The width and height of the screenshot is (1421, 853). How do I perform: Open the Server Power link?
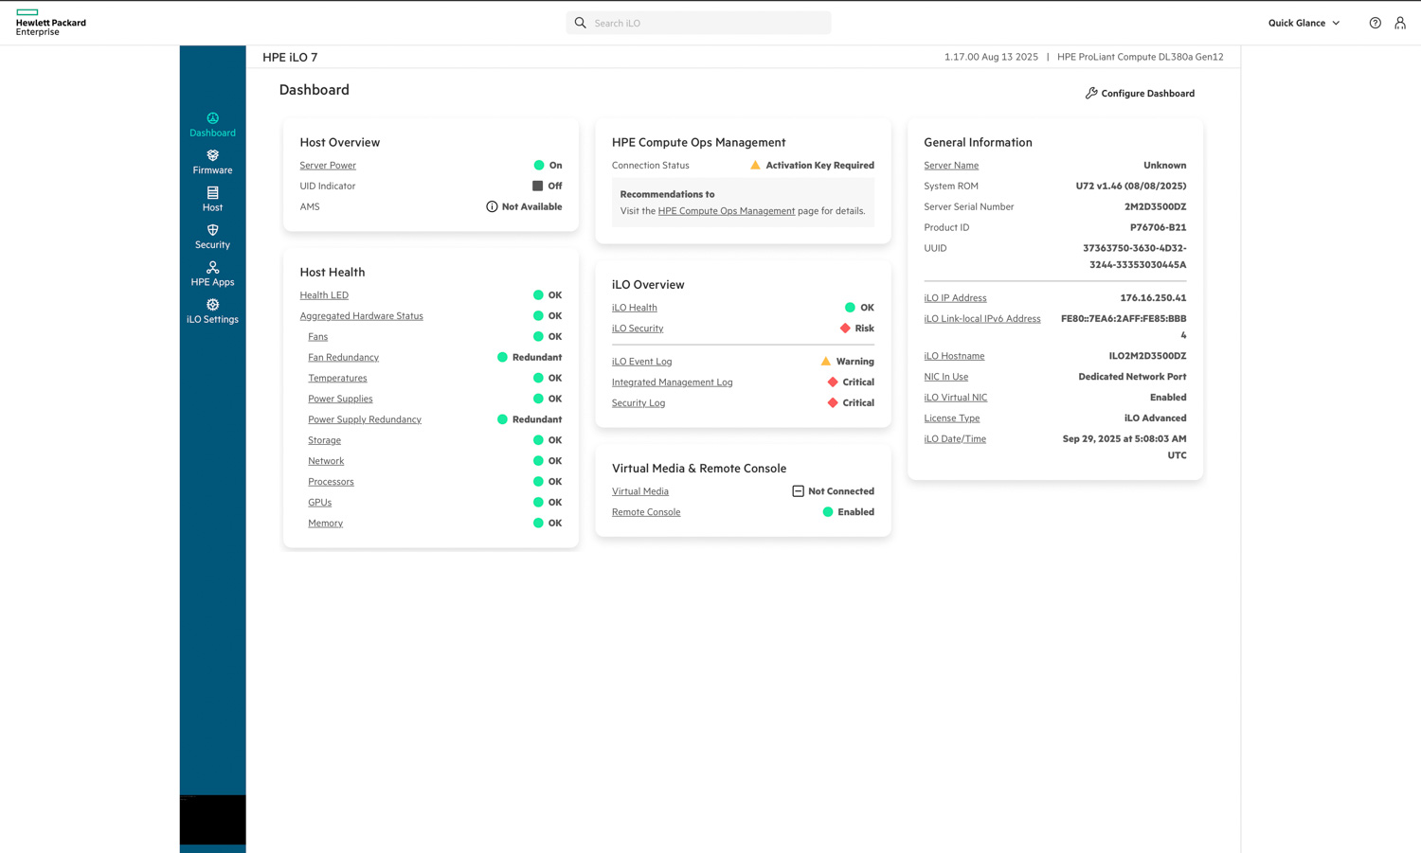click(x=328, y=166)
